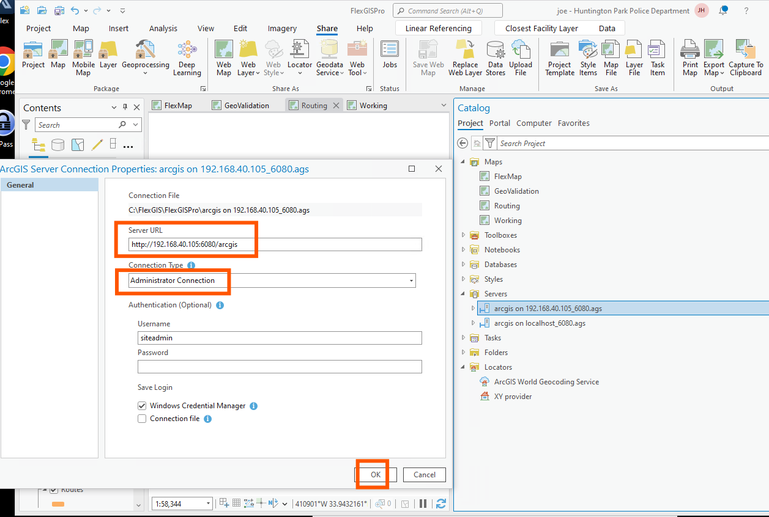Enable the Connection file checkbox
The image size is (769, 517).
coord(142,419)
